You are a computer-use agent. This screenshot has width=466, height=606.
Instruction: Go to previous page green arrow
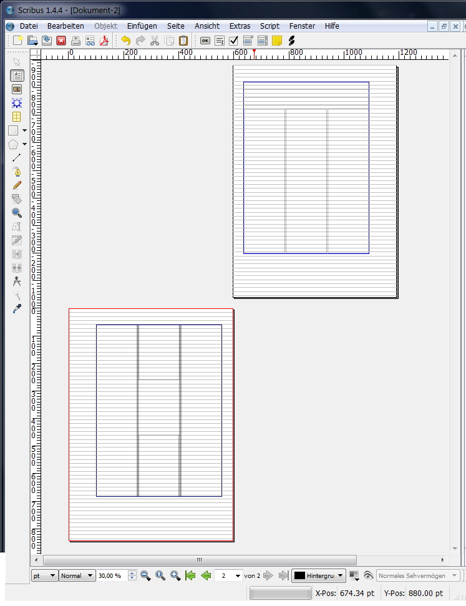click(x=206, y=575)
